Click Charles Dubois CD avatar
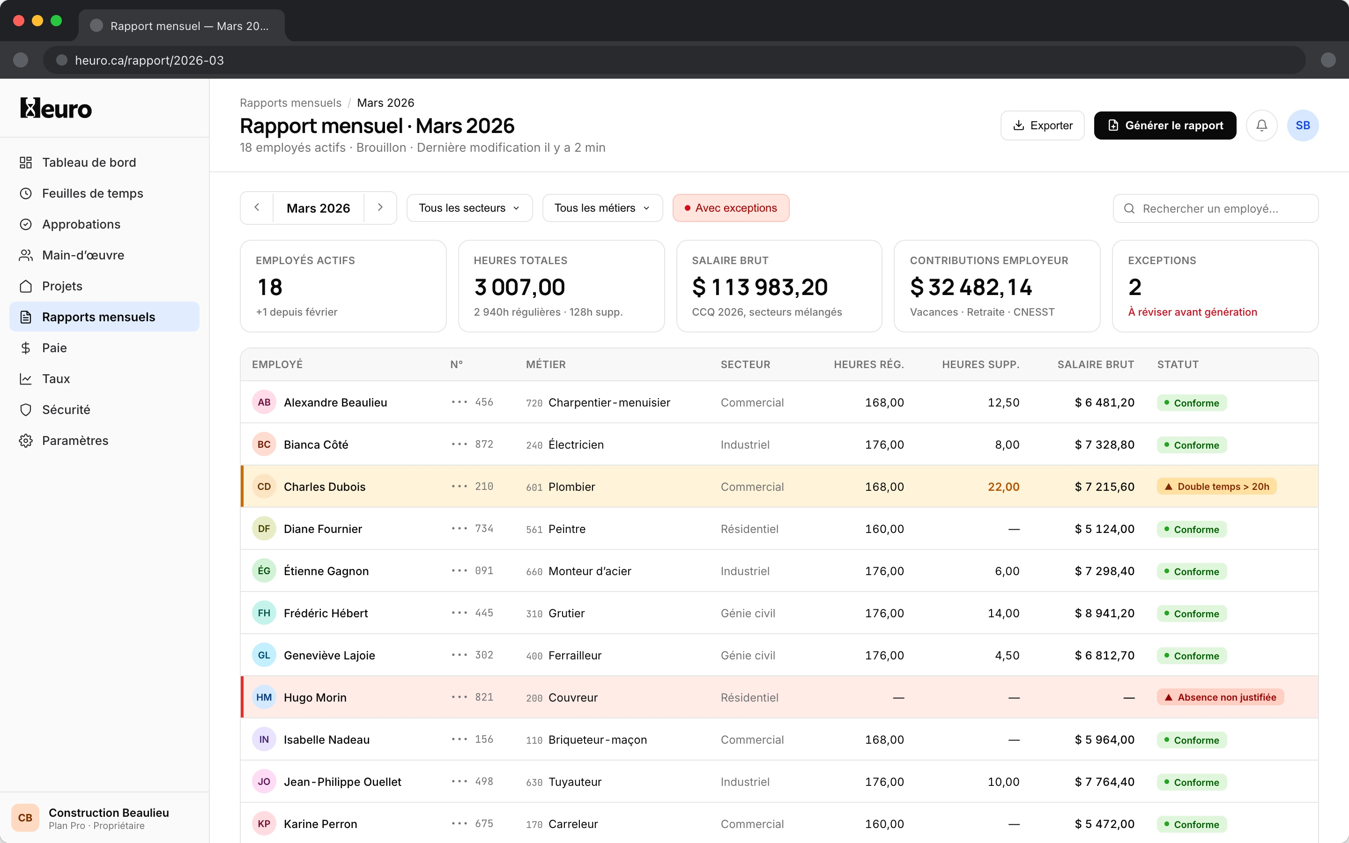This screenshot has width=1349, height=843. [x=264, y=487]
